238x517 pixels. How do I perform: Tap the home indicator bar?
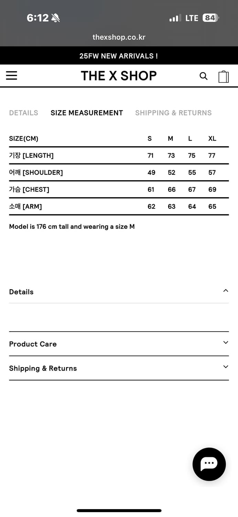pyautogui.click(x=119, y=510)
